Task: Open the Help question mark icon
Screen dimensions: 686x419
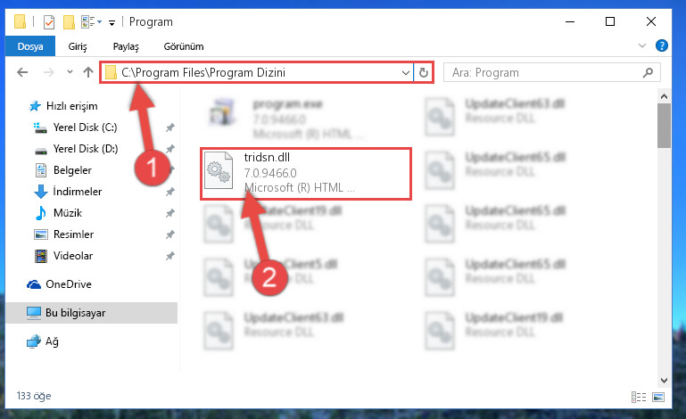Action: 662,45
